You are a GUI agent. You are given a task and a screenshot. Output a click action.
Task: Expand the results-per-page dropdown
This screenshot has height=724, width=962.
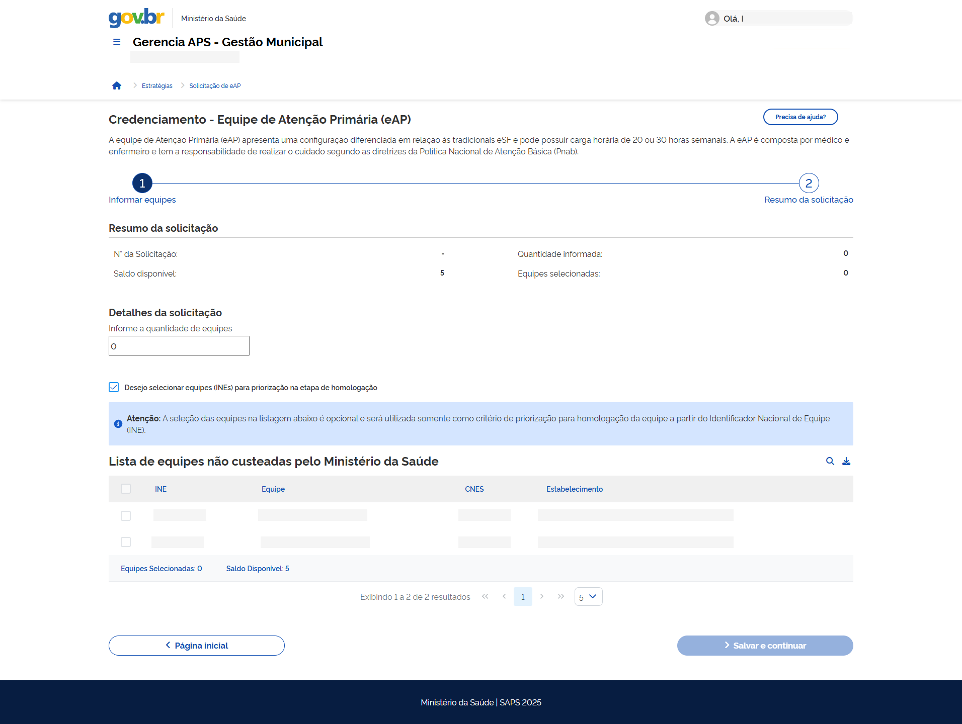click(x=588, y=597)
